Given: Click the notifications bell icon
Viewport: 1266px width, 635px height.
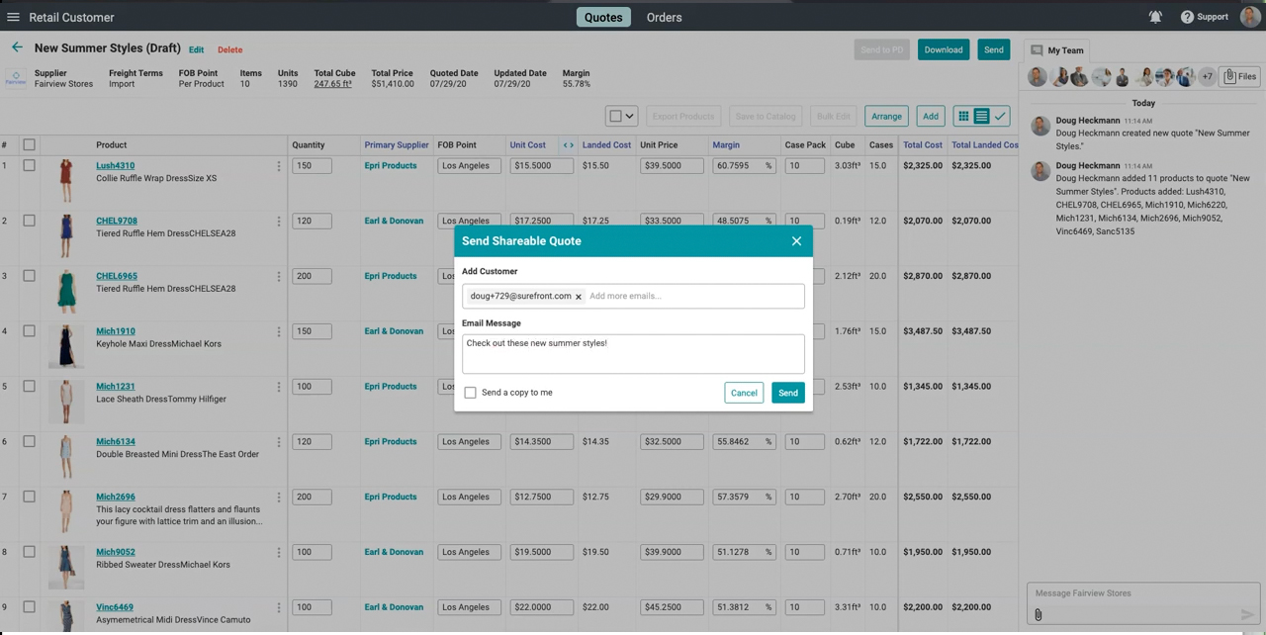Looking at the screenshot, I should tap(1155, 17).
